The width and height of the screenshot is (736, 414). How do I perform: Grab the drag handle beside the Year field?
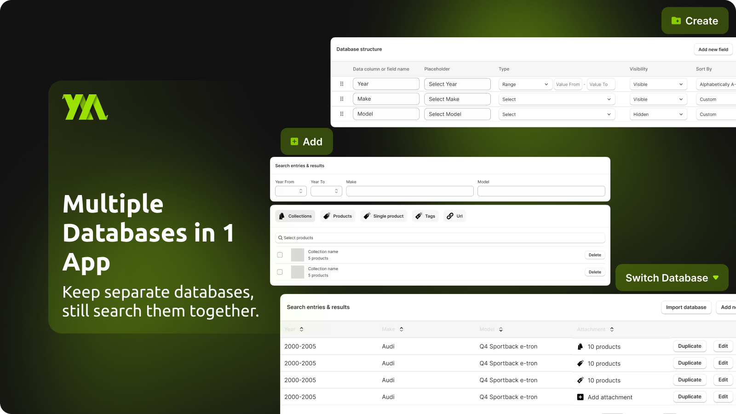point(341,84)
